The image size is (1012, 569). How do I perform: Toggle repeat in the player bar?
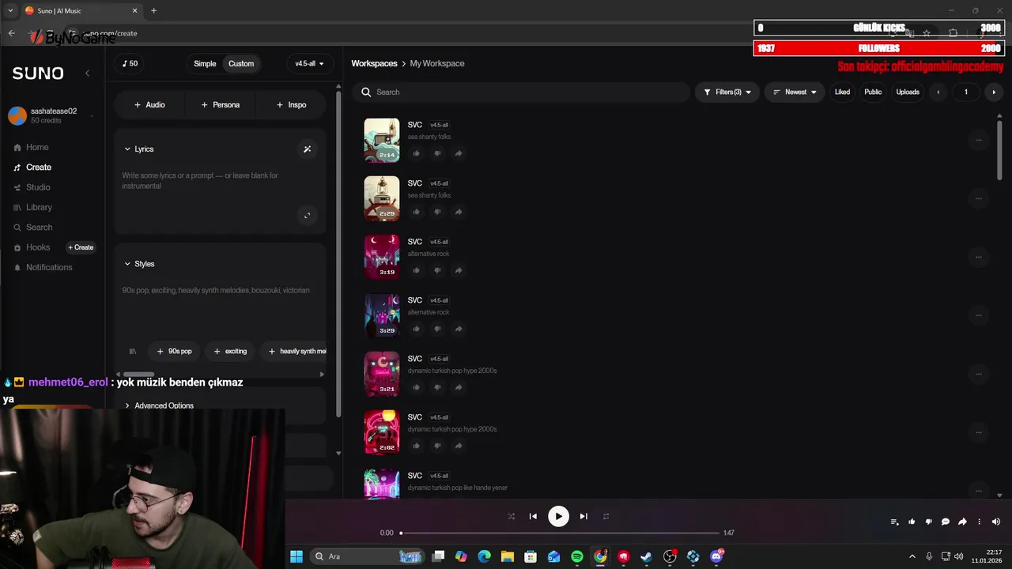pos(606,516)
